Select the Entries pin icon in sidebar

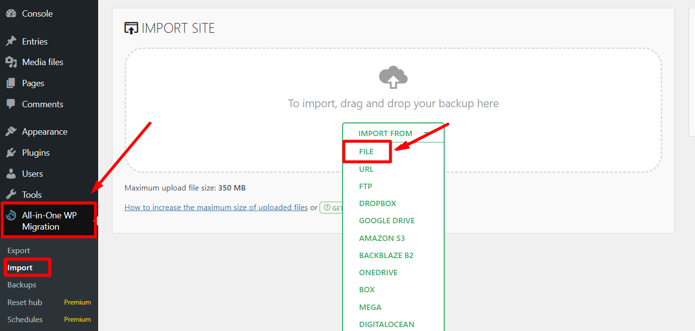[11, 41]
